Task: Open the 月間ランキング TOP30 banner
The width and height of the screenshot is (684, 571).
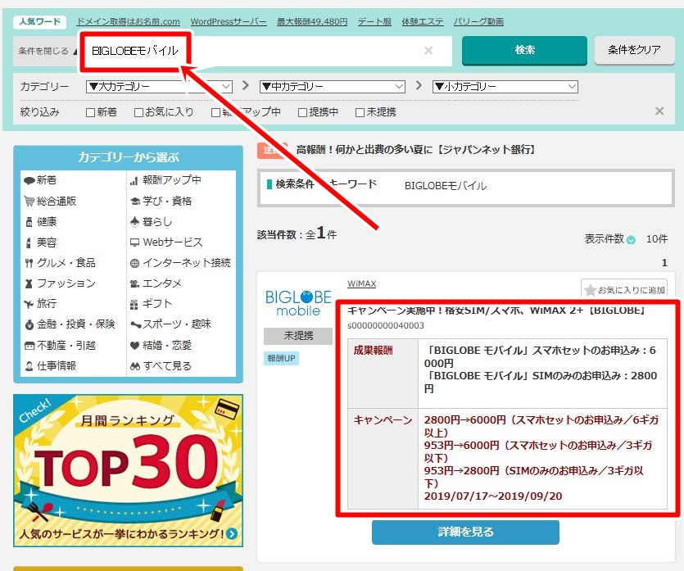Action: tap(128, 470)
